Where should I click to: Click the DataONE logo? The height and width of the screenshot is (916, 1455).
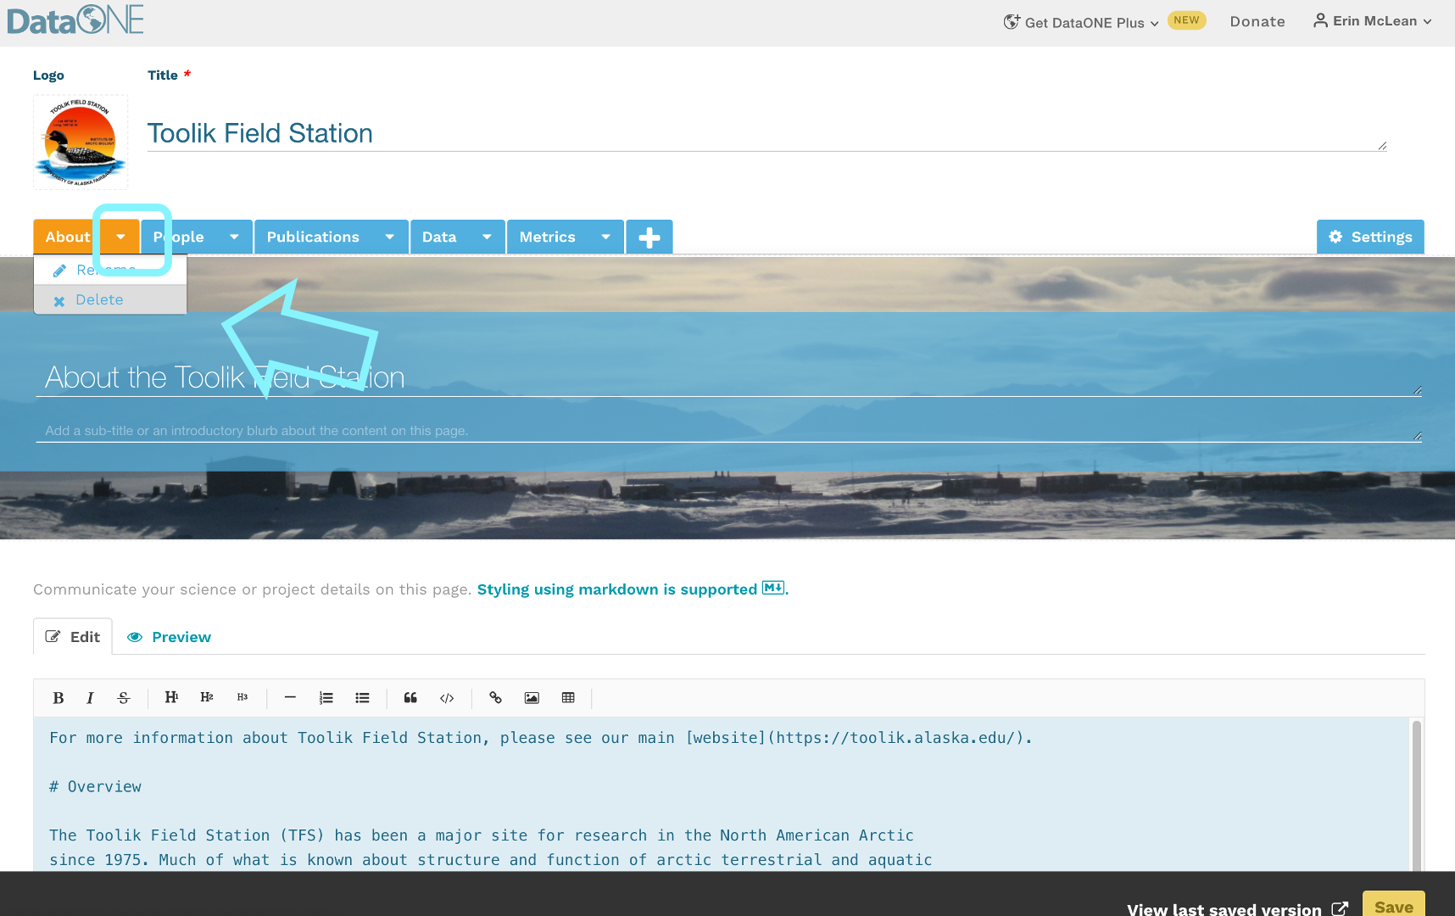click(75, 20)
